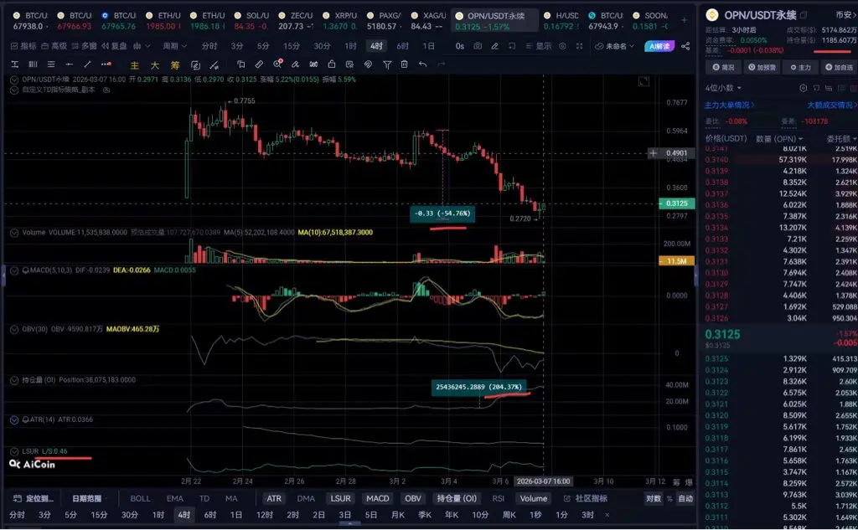This screenshot has width=858, height=530.
Task: Open the 未命名 layout dropdown
Action: click(614, 46)
